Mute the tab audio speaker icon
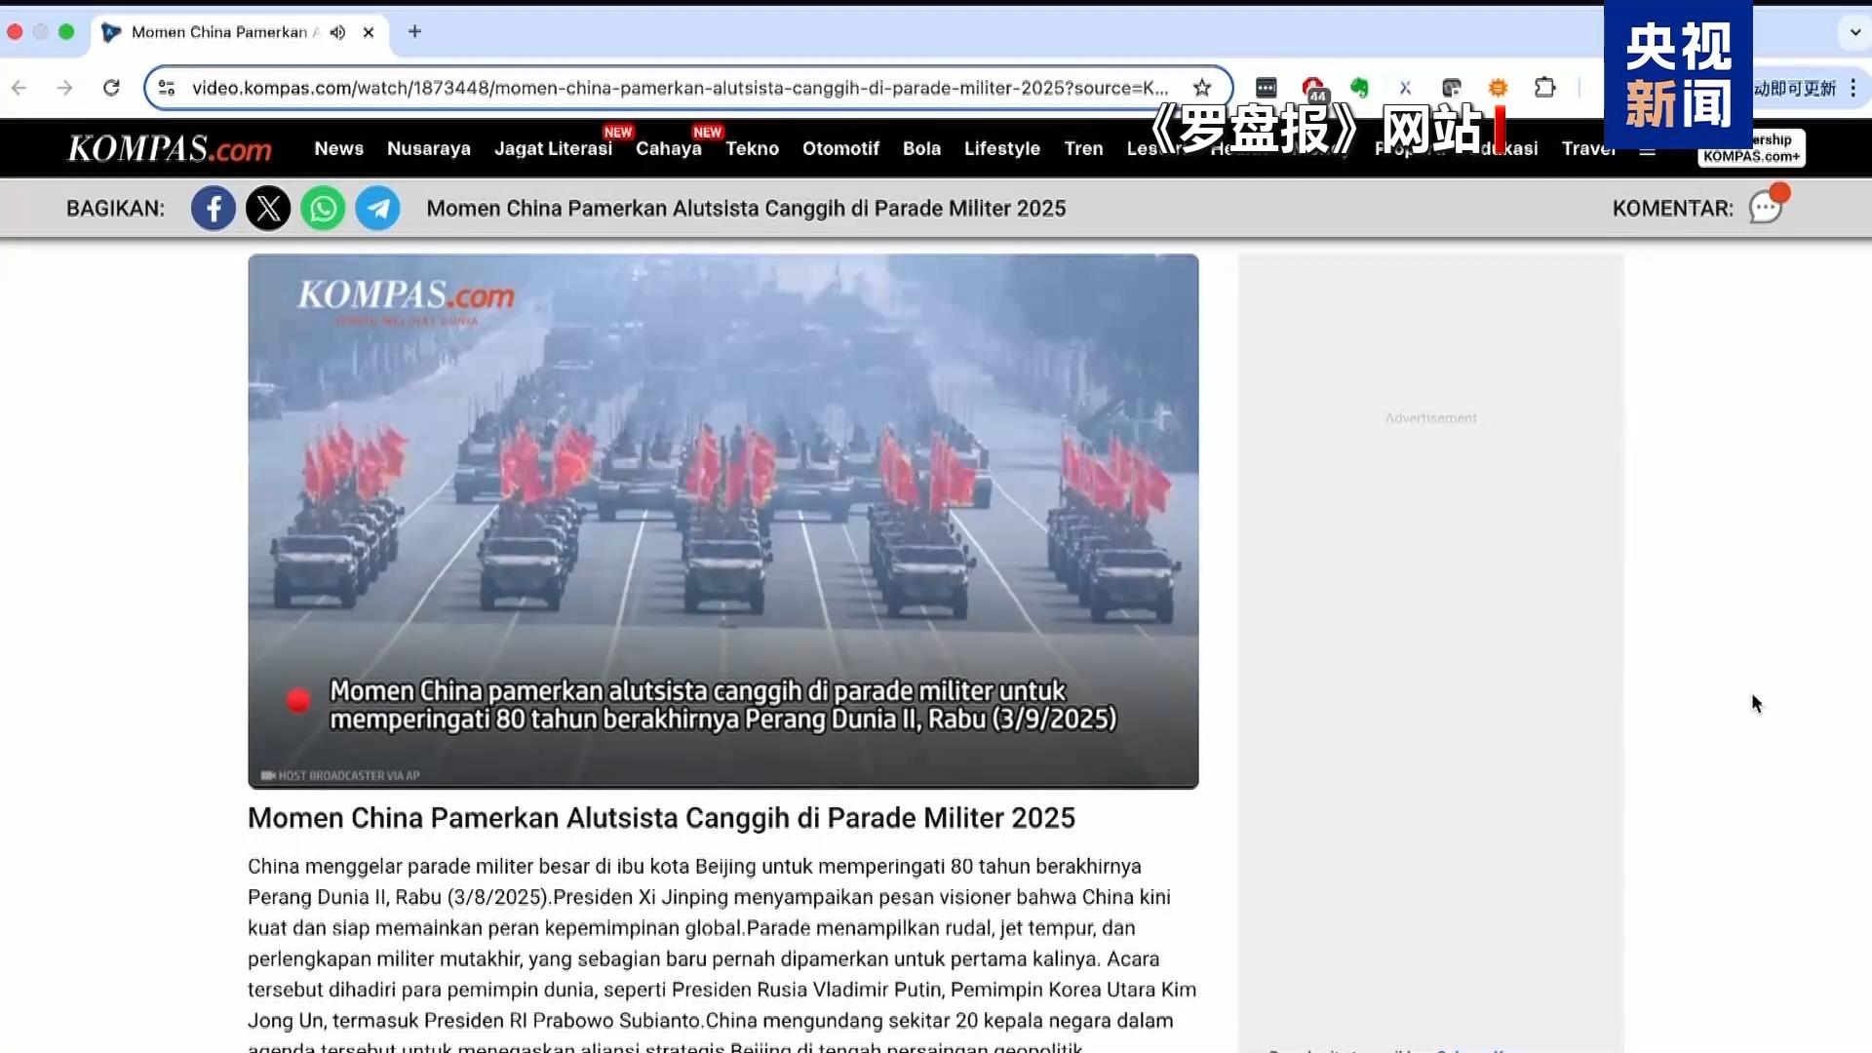The image size is (1872, 1053). [337, 32]
